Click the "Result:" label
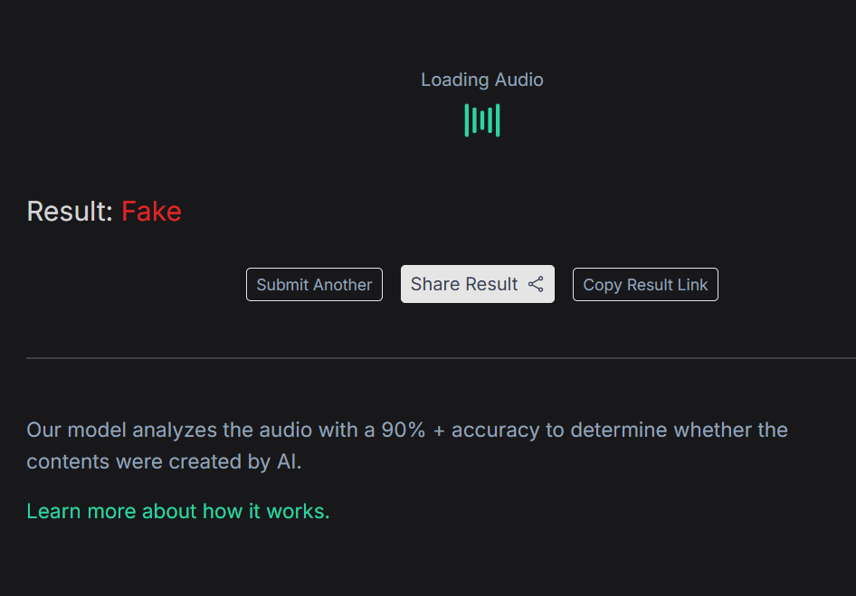This screenshot has height=596, width=856. coord(70,212)
